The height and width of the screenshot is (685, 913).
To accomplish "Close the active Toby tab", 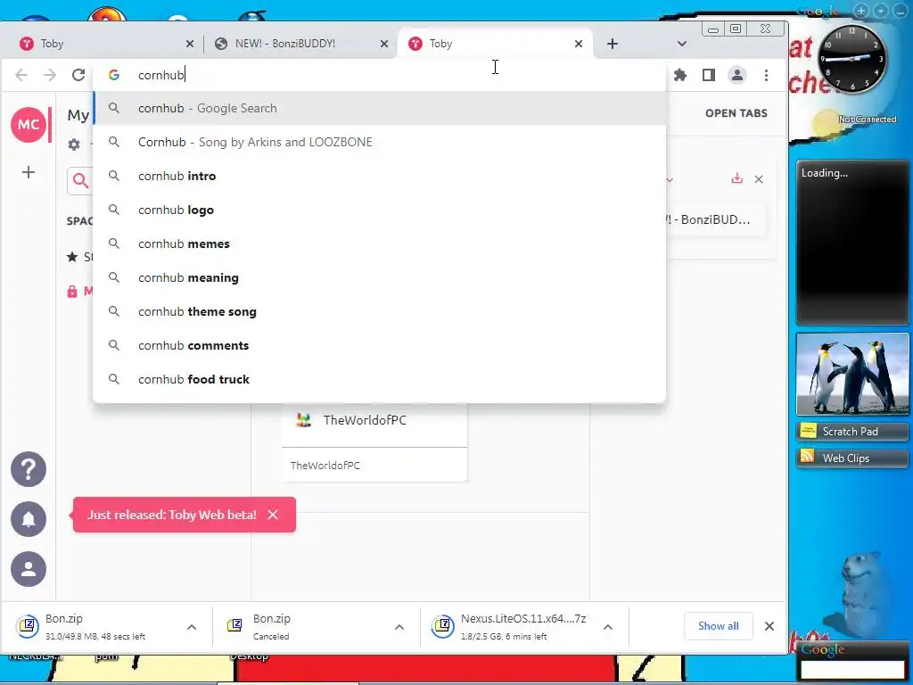I will pyautogui.click(x=578, y=44).
